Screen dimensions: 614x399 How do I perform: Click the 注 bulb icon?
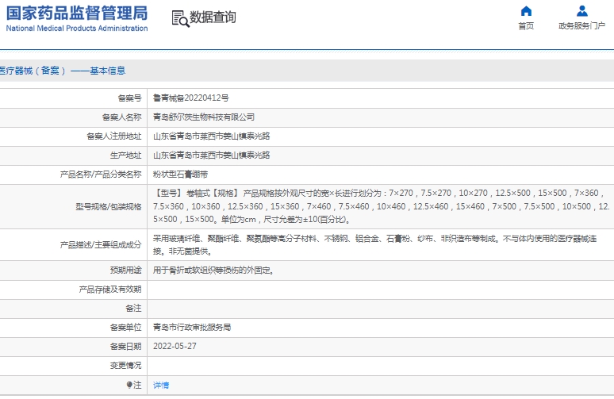(129, 385)
